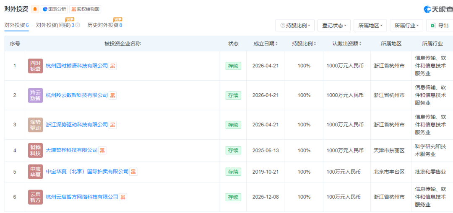
Task: Switch to the 对外投资 6 tab
Action: pyautogui.click(x=16, y=25)
